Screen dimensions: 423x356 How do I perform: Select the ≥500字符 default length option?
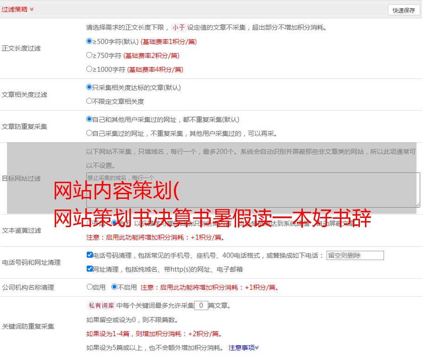[90, 41]
